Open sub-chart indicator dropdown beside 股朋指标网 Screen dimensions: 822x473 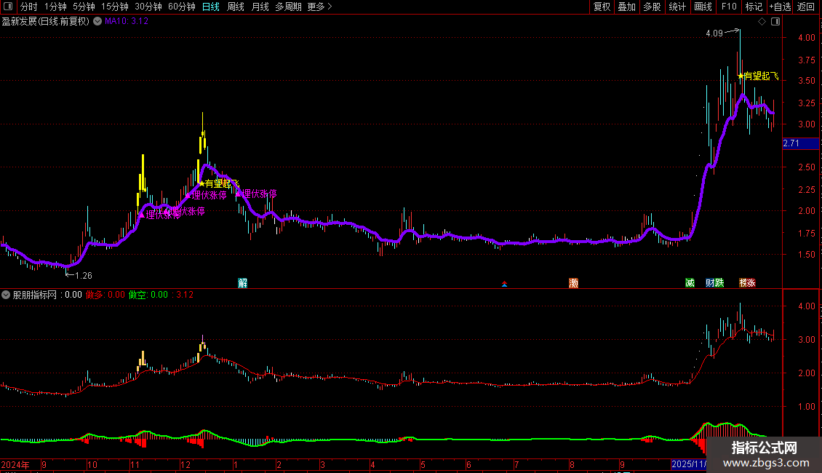coord(6,295)
